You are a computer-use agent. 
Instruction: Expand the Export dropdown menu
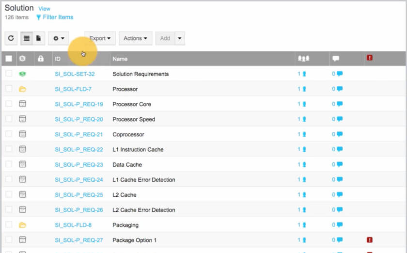(100, 38)
